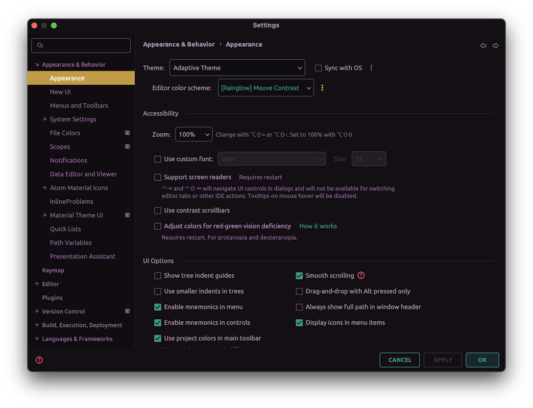Click the back navigation arrow
Viewport: 533px width, 408px height.
[483, 45]
